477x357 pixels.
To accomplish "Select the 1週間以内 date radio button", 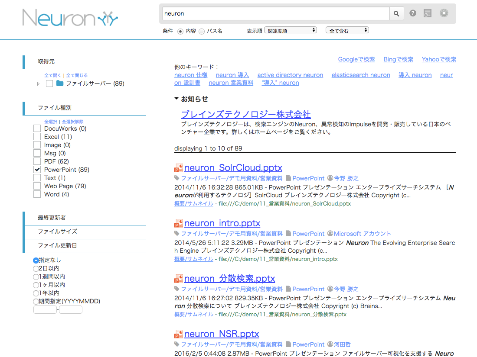I will pyautogui.click(x=36, y=277).
